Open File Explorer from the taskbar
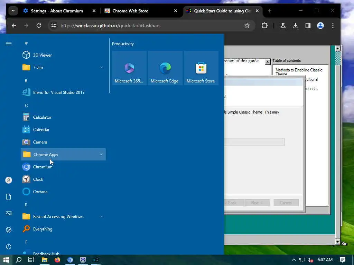This screenshot has width=354, height=265. tap(45, 260)
